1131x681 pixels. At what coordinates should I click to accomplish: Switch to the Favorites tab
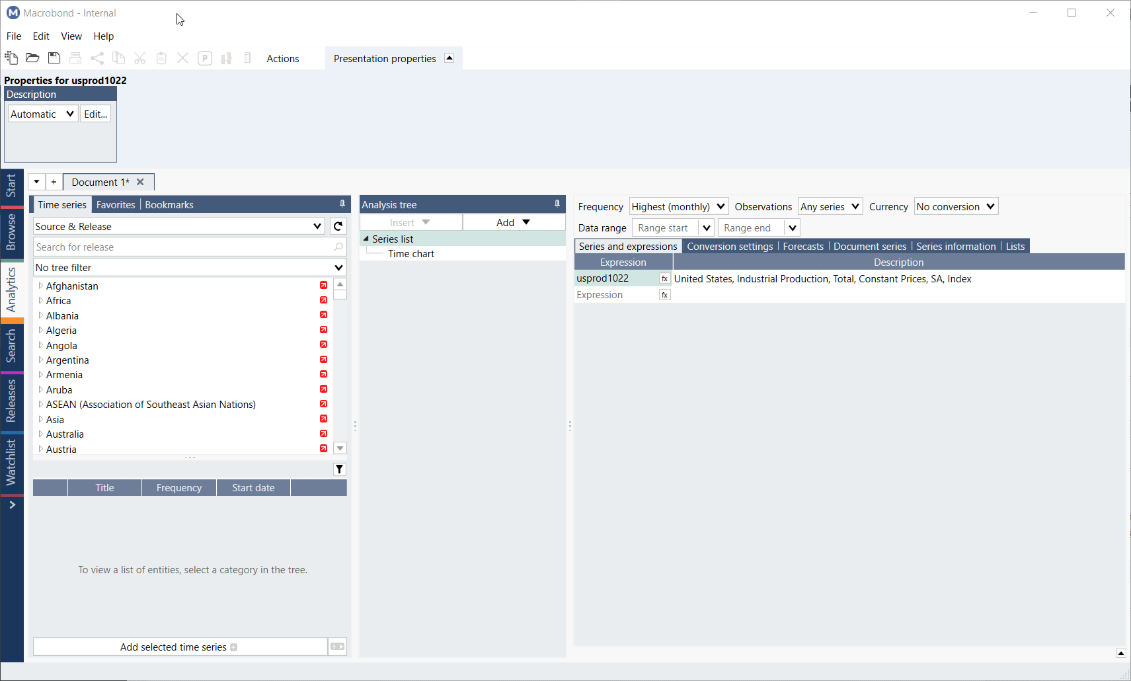(x=116, y=204)
